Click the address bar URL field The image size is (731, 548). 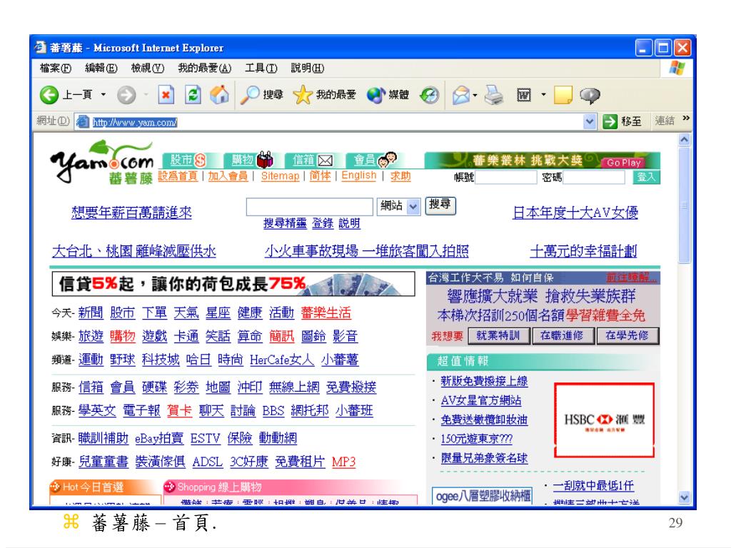(328, 122)
